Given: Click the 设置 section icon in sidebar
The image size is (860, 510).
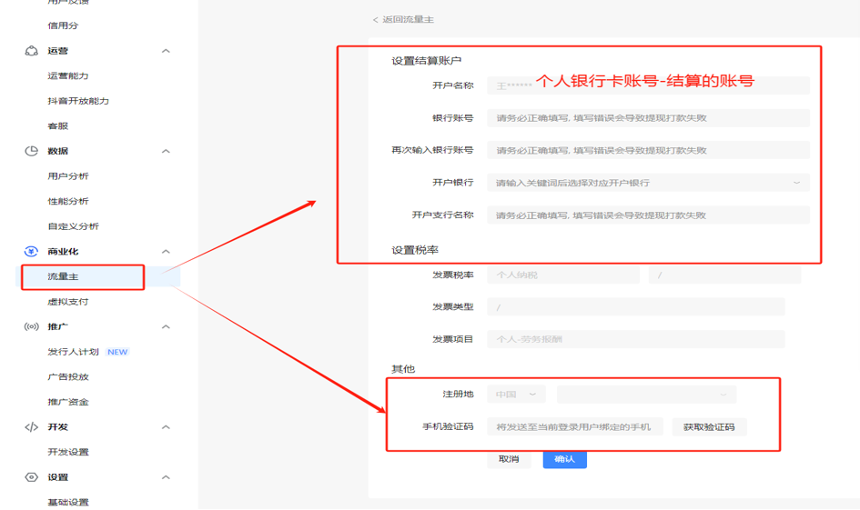Looking at the screenshot, I should point(31,477).
